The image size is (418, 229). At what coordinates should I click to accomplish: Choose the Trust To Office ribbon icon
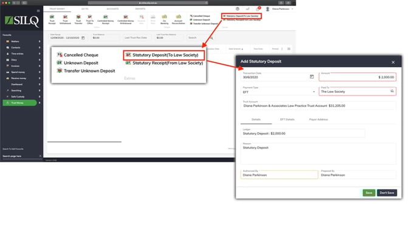click(90, 19)
